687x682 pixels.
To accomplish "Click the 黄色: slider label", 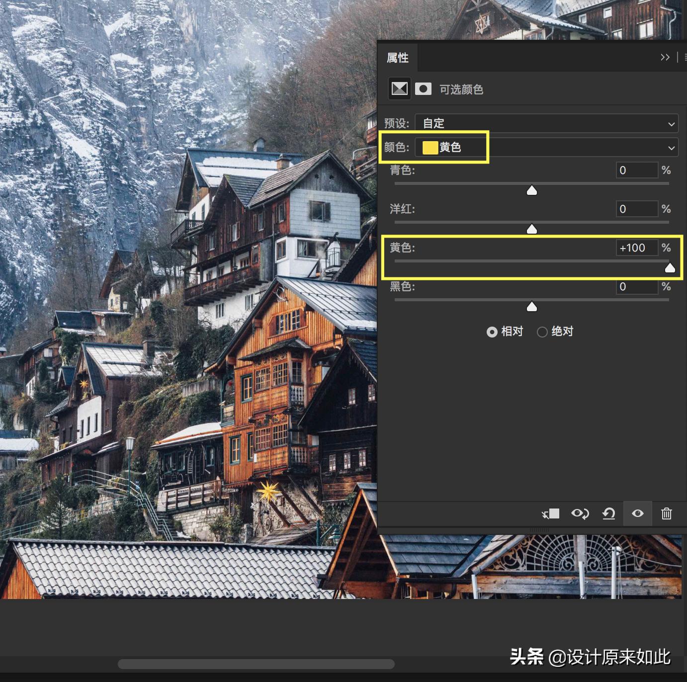I will click(402, 248).
